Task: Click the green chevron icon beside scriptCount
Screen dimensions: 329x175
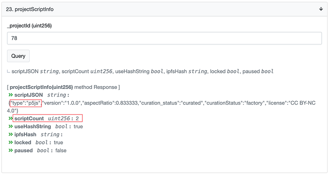Action: click(x=10, y=118)
